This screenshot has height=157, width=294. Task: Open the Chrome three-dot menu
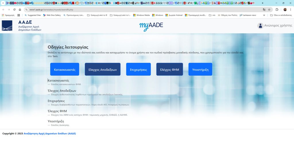tap(291, 9)
